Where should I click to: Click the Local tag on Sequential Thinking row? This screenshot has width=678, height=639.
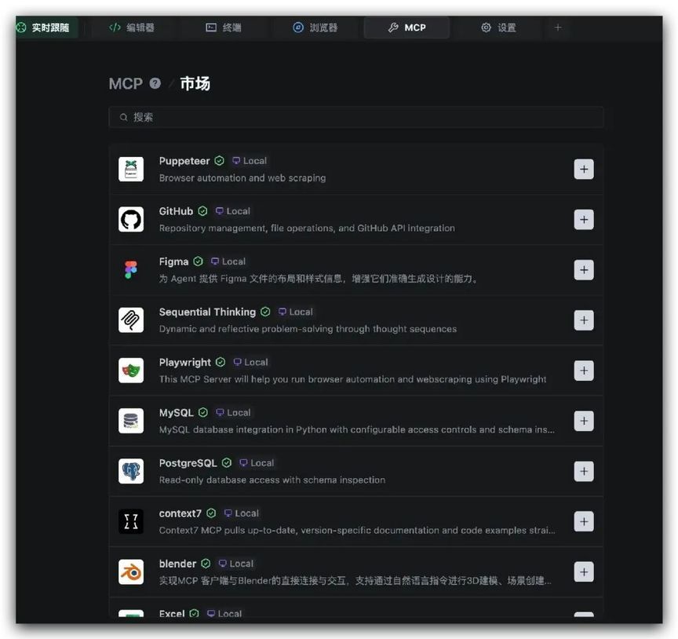[x=296, y=312]
